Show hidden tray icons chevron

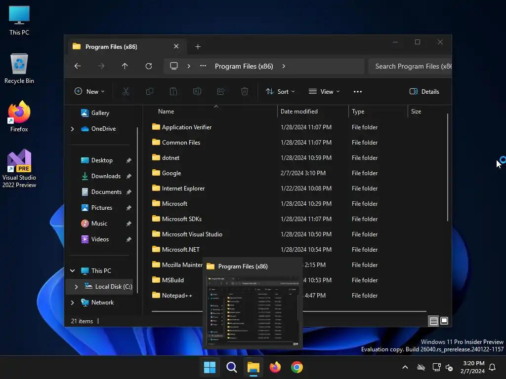[x=405, y=367]
